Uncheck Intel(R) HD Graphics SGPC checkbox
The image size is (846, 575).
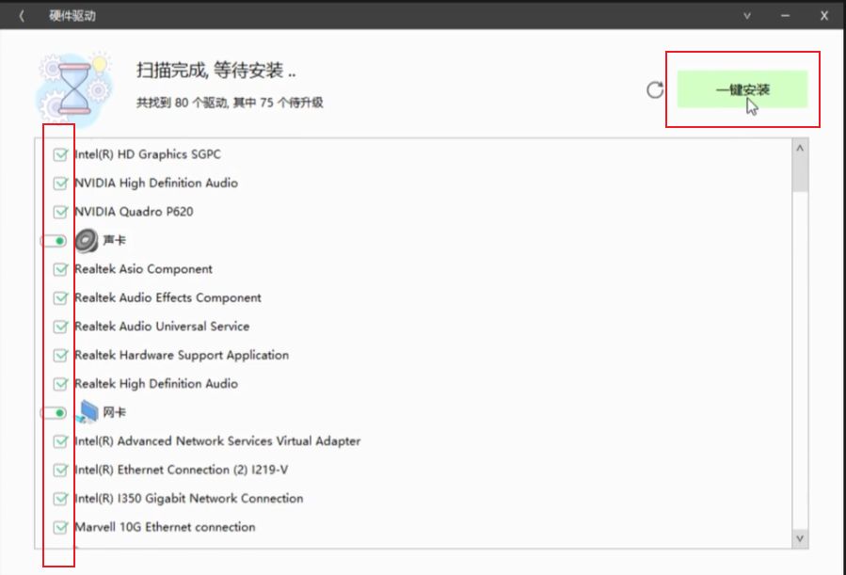61,154
